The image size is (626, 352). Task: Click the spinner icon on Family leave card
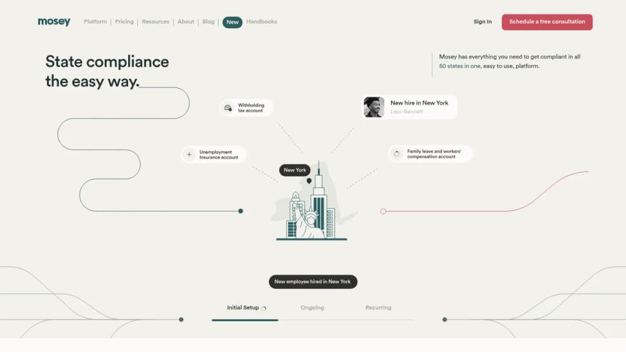[396, 154]
